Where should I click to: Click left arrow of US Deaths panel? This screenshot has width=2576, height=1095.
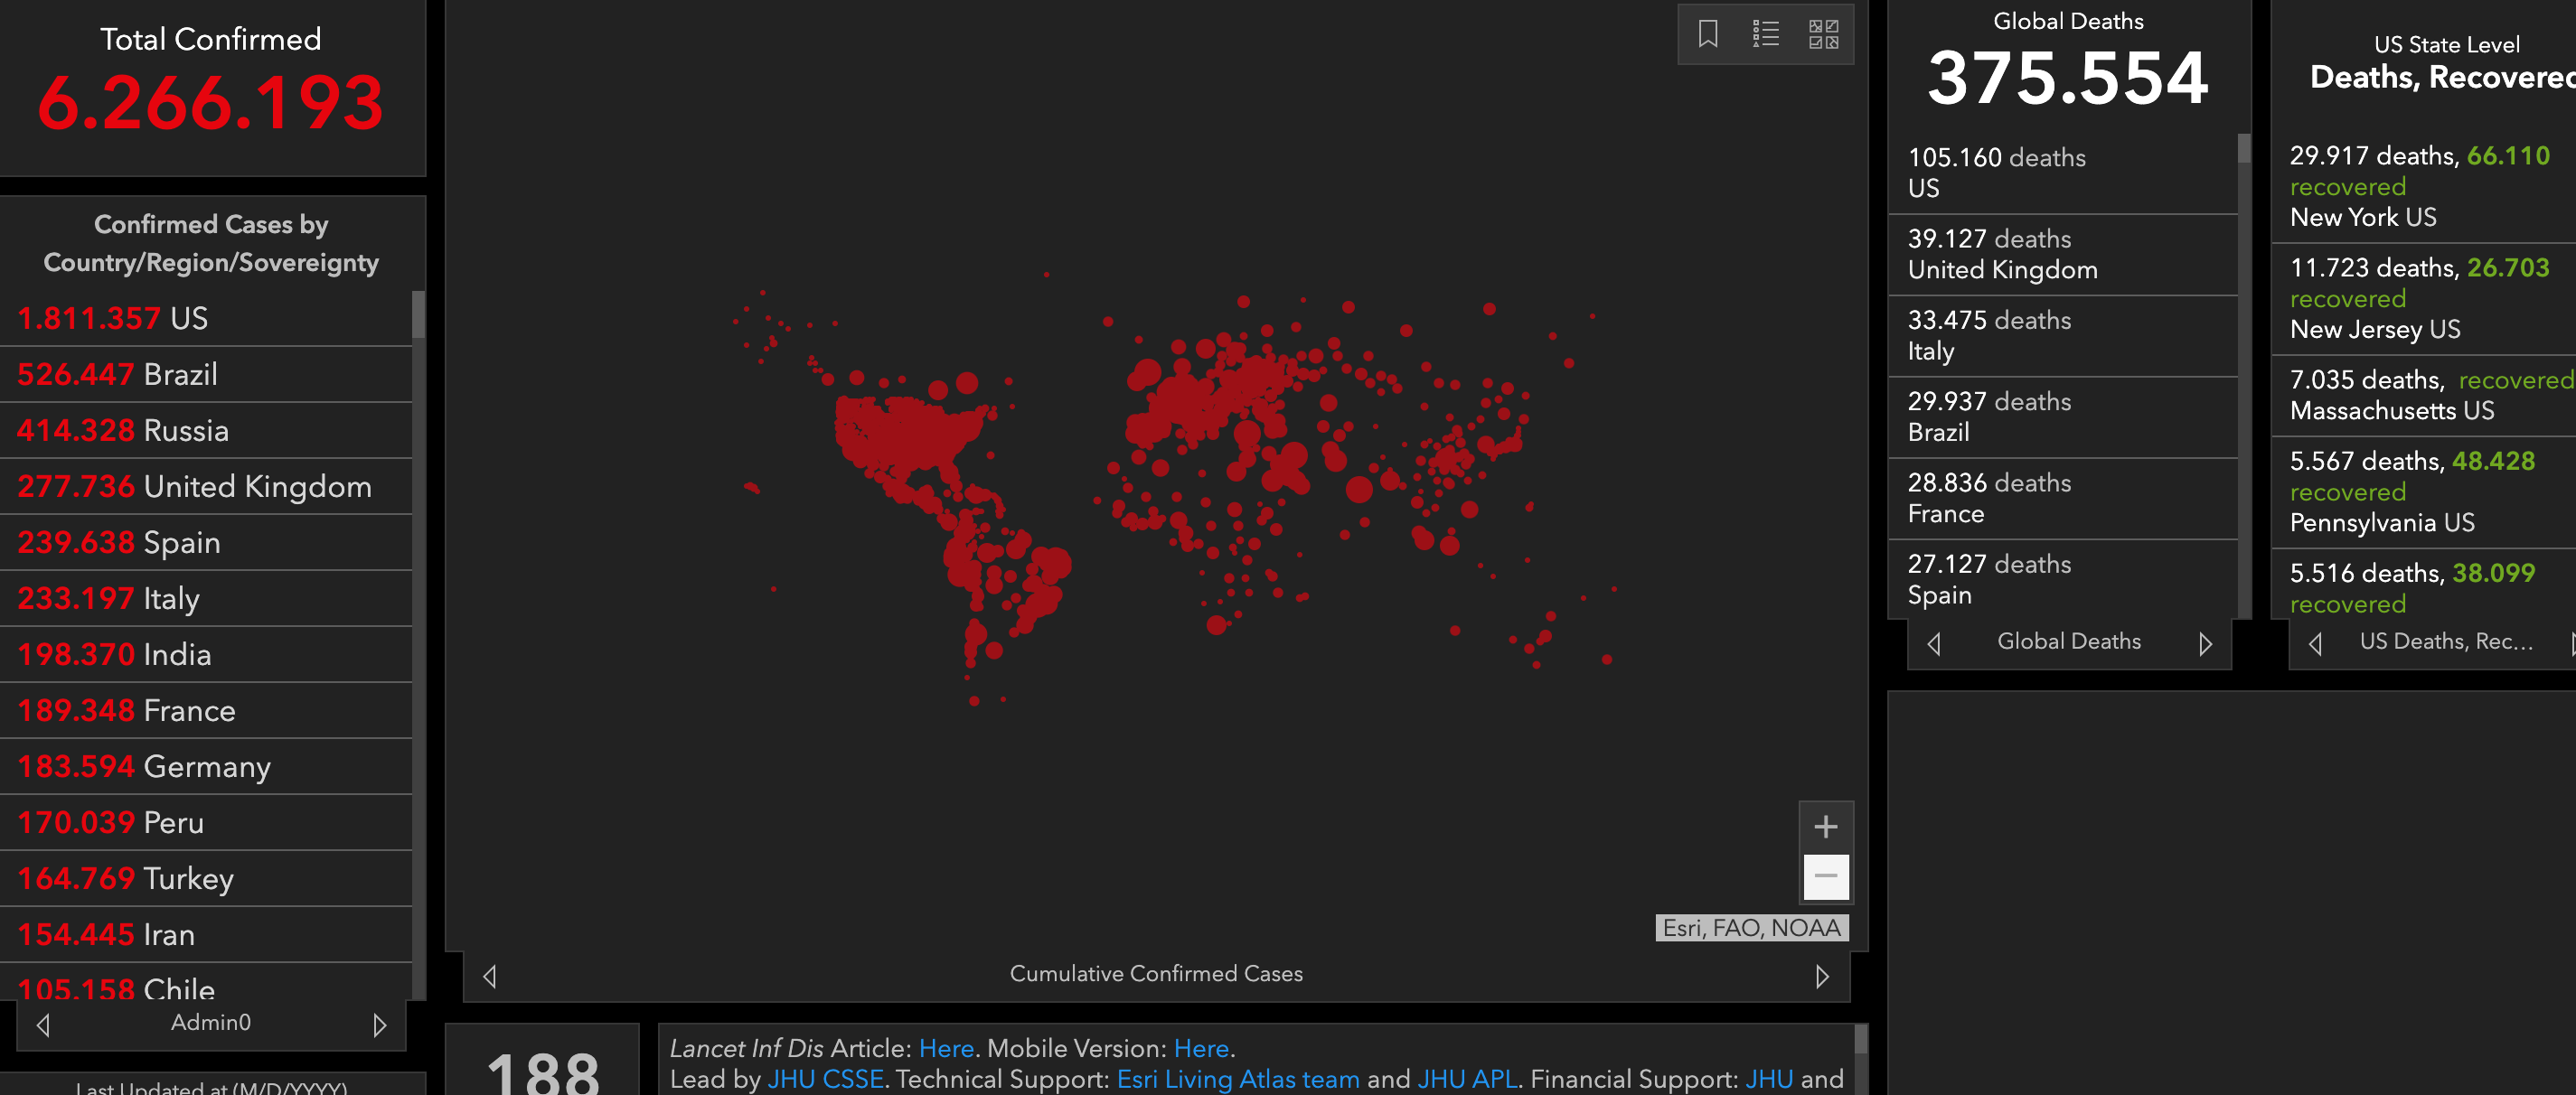tap(2314, 644)
